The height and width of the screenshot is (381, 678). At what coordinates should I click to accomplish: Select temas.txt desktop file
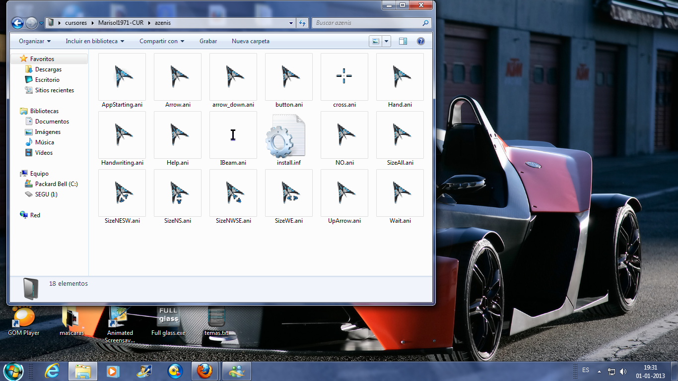pos(216,321)
